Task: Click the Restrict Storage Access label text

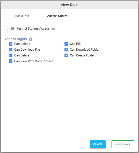Action: pos(33,28)
